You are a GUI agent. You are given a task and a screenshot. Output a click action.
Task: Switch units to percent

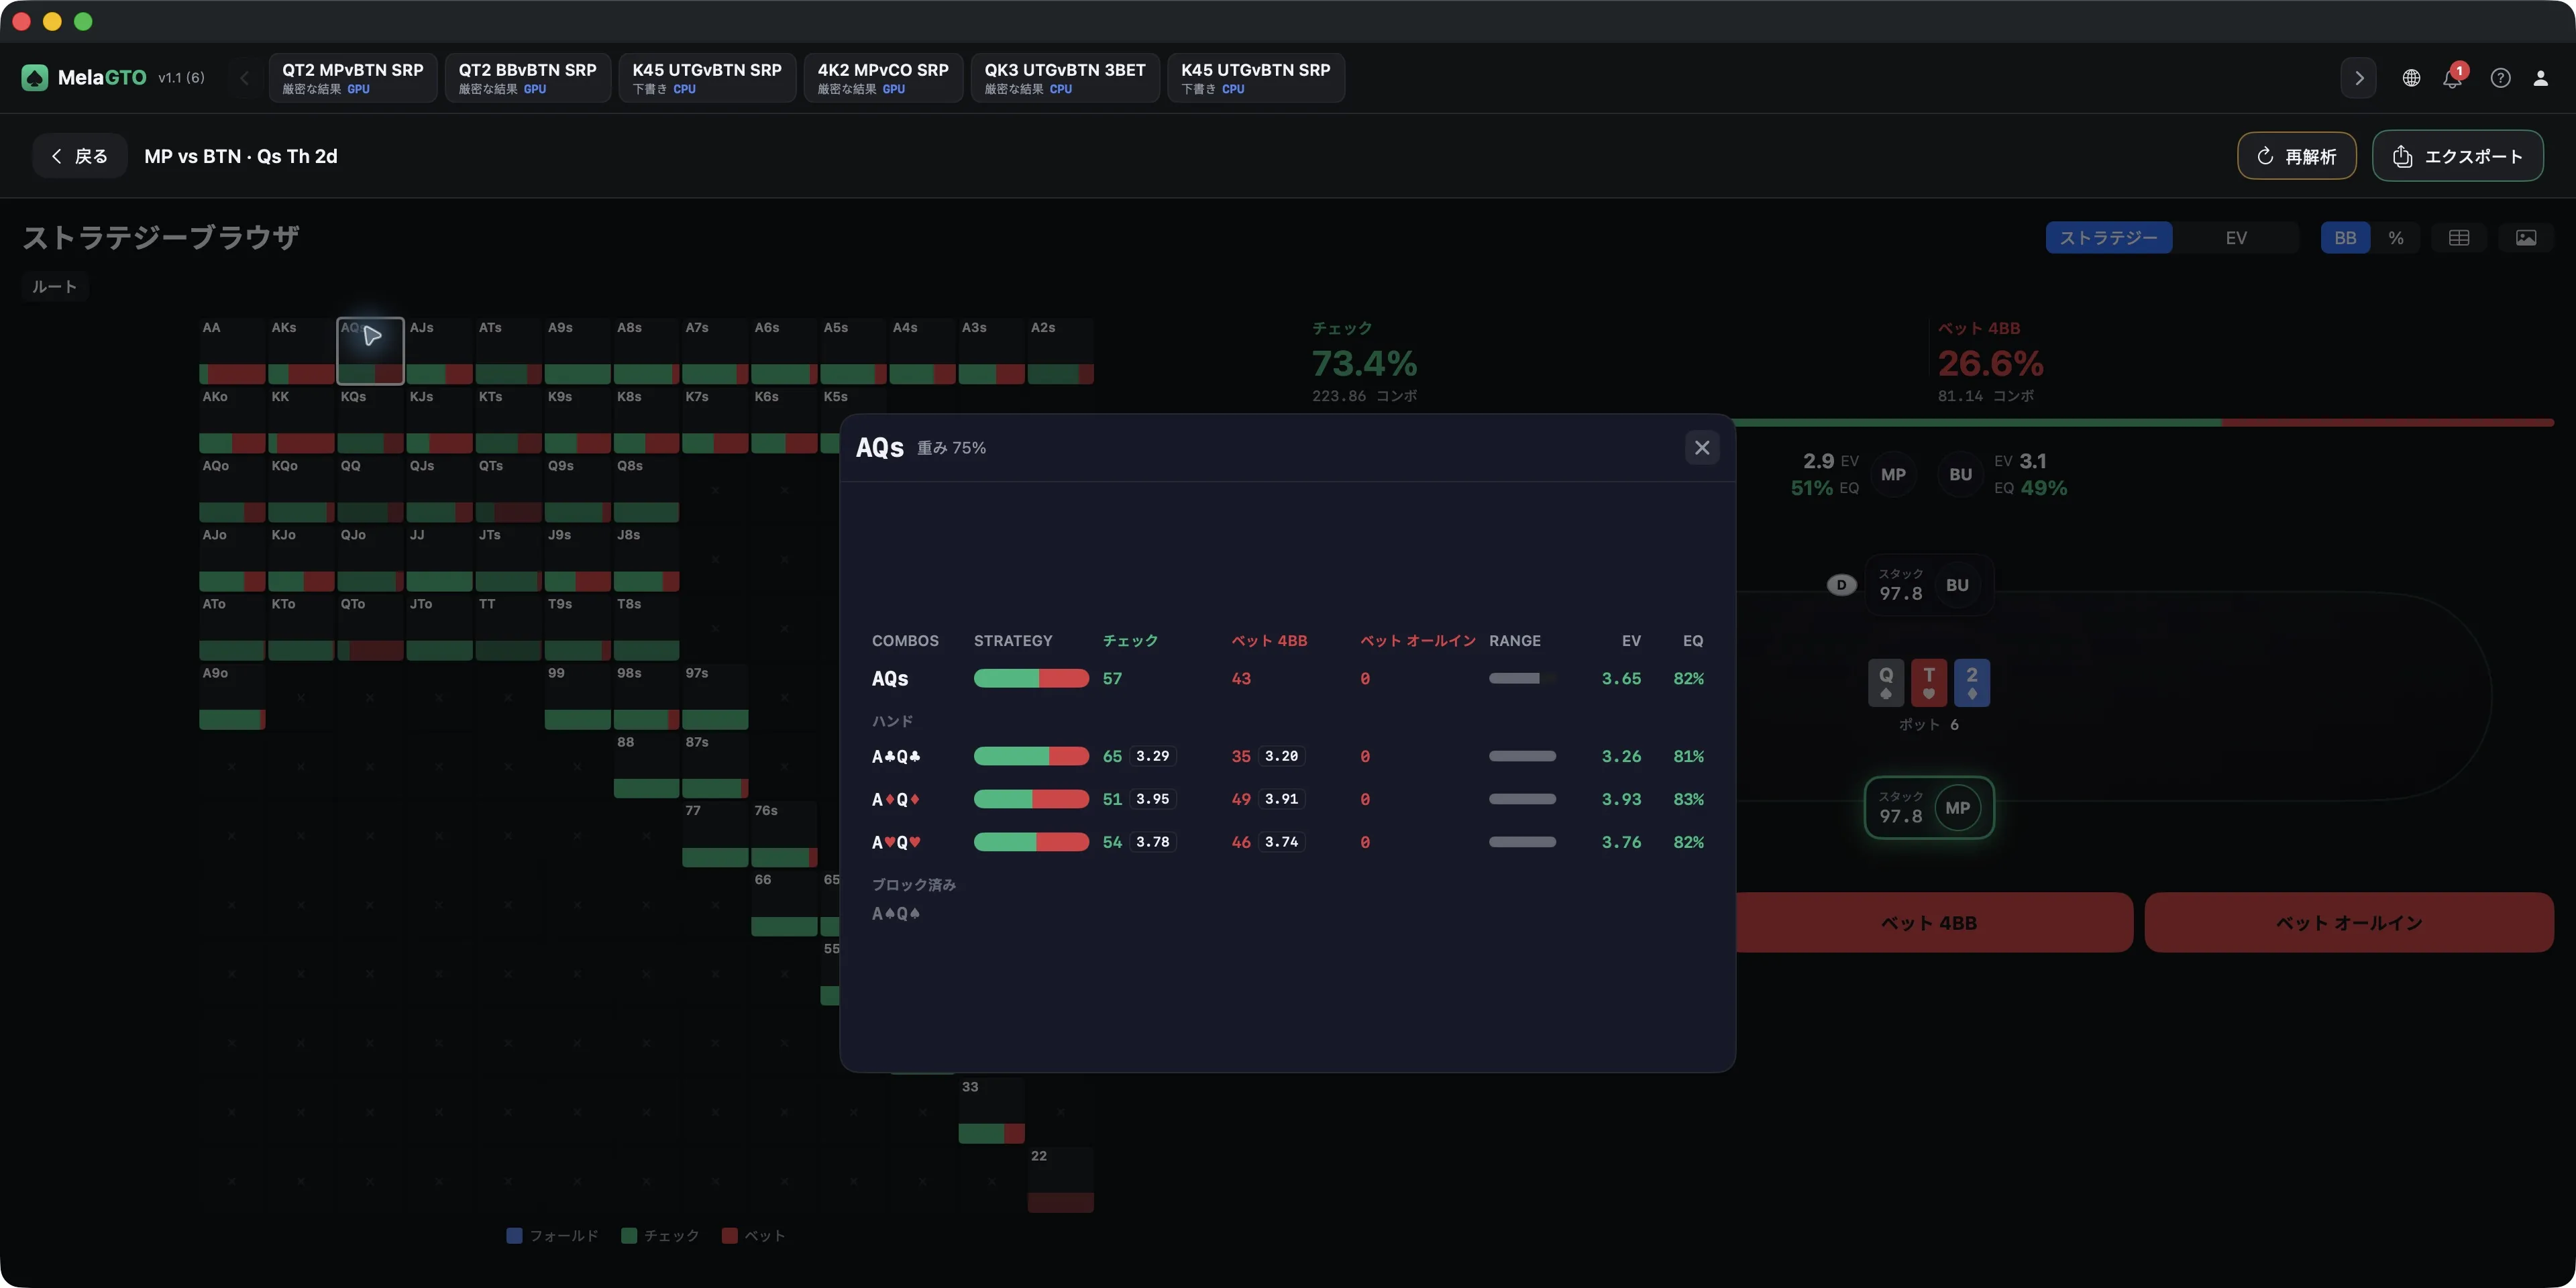(x=2395, y=238)
